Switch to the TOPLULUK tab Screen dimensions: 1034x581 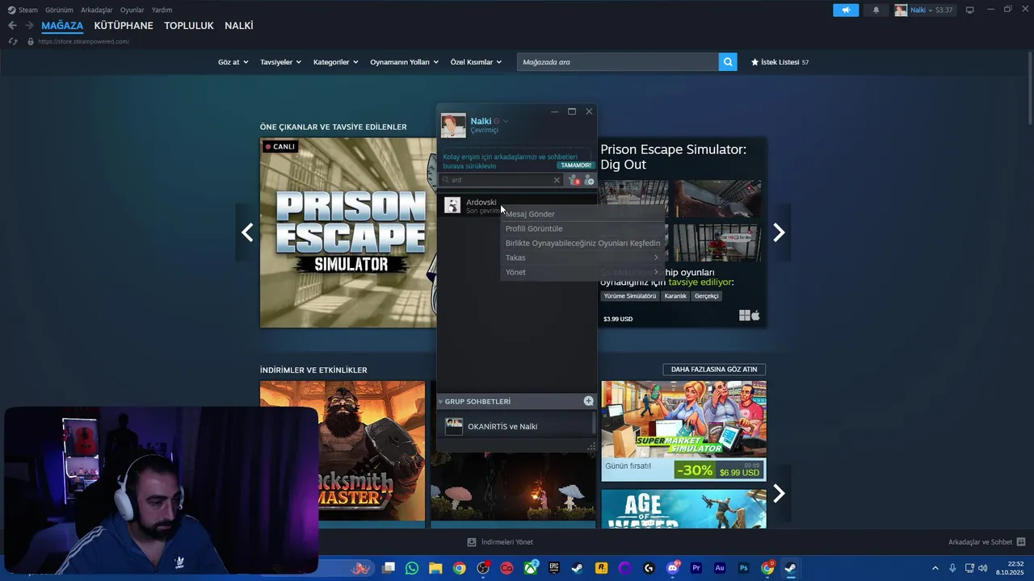pyautogui.click(x=189, y=26)
